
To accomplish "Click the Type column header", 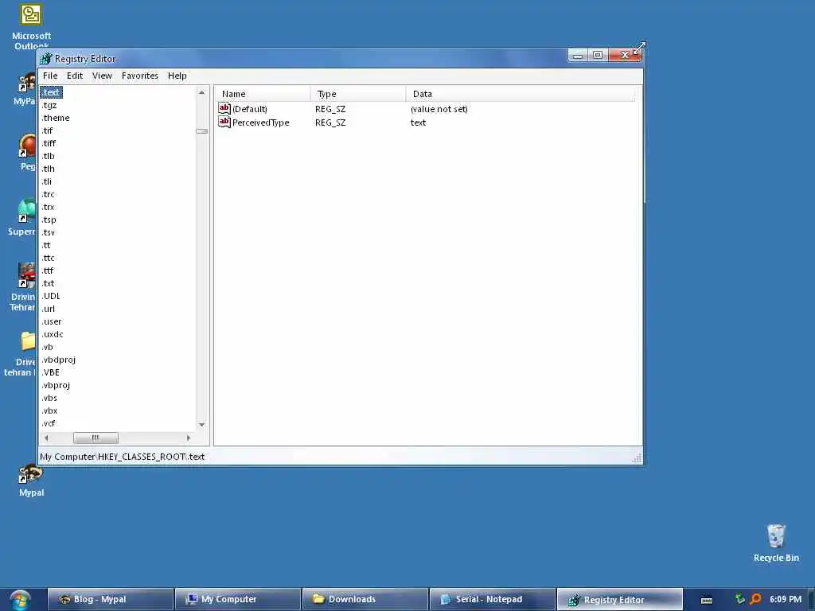I will pyautogui.click(x=358, y=94).
